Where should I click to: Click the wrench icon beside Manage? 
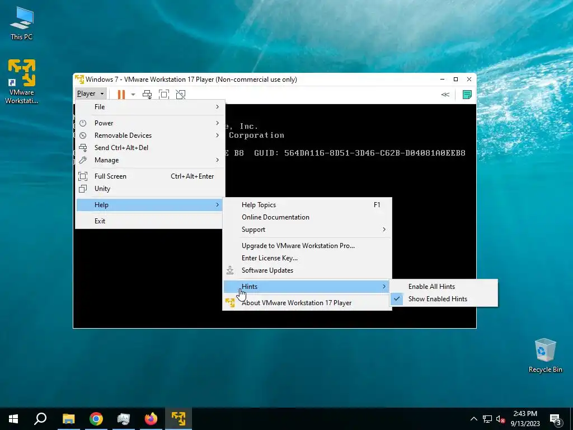click(x=83, y=160)
